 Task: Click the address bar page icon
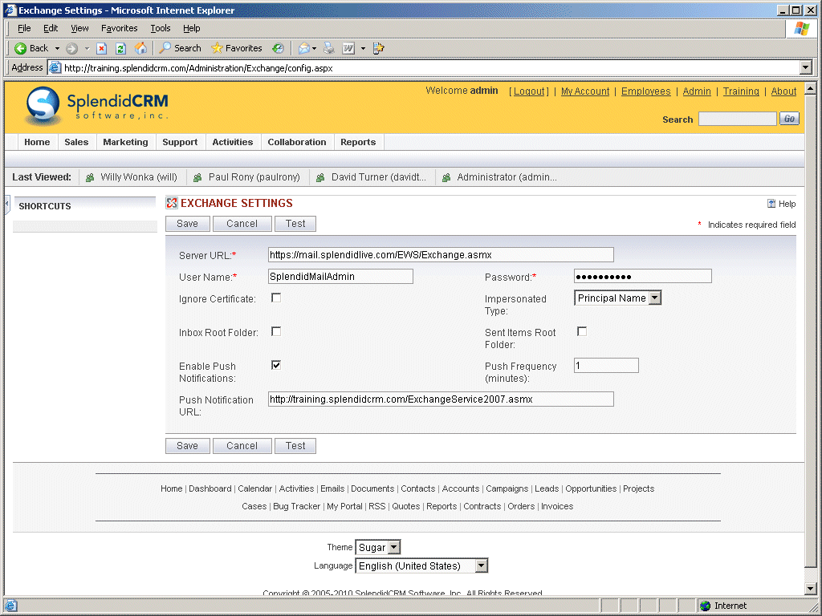(55, 67)
